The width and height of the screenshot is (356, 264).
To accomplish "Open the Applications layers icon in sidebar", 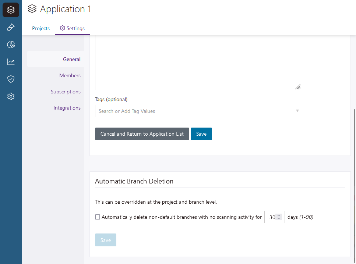I will tap(11, 10).
